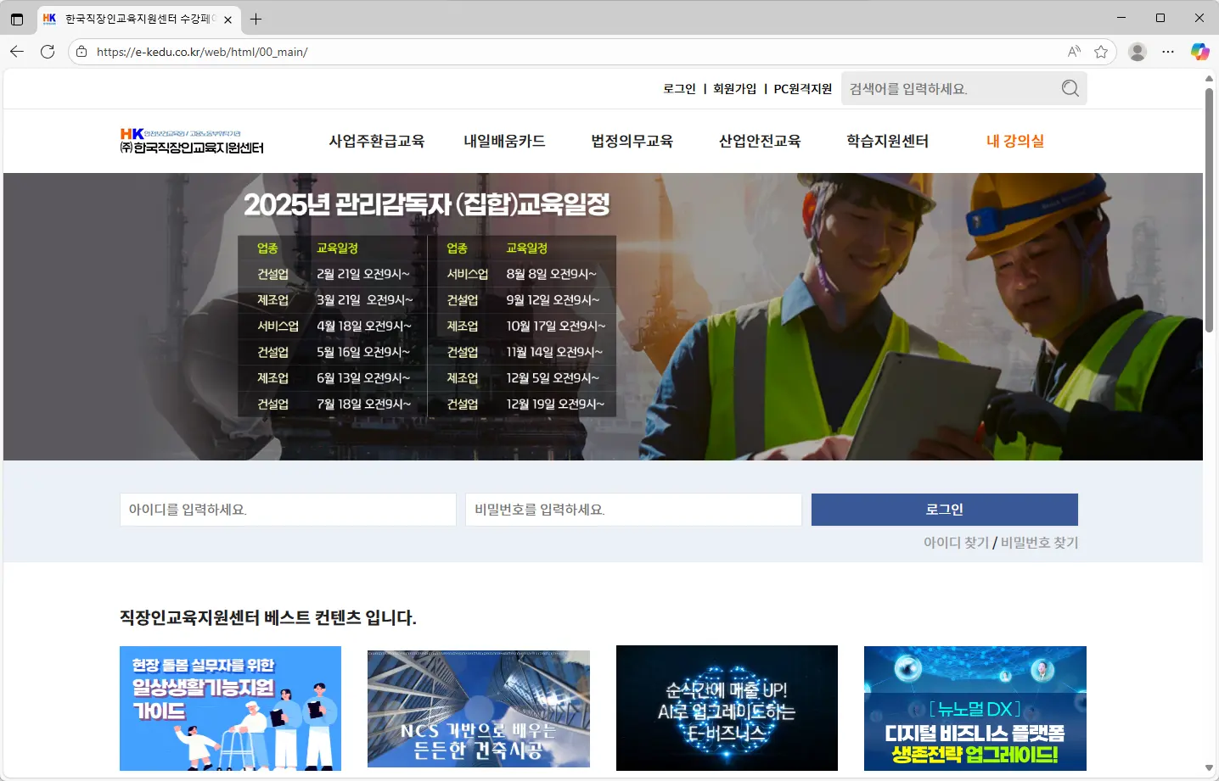Open 사업주환급교육 menu
1219x781 pixels.
click(x=376, y=141)
